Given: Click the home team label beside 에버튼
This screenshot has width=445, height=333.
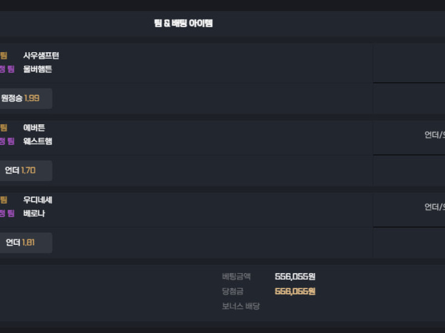Looking at the screenshot, I should (4, 128).
